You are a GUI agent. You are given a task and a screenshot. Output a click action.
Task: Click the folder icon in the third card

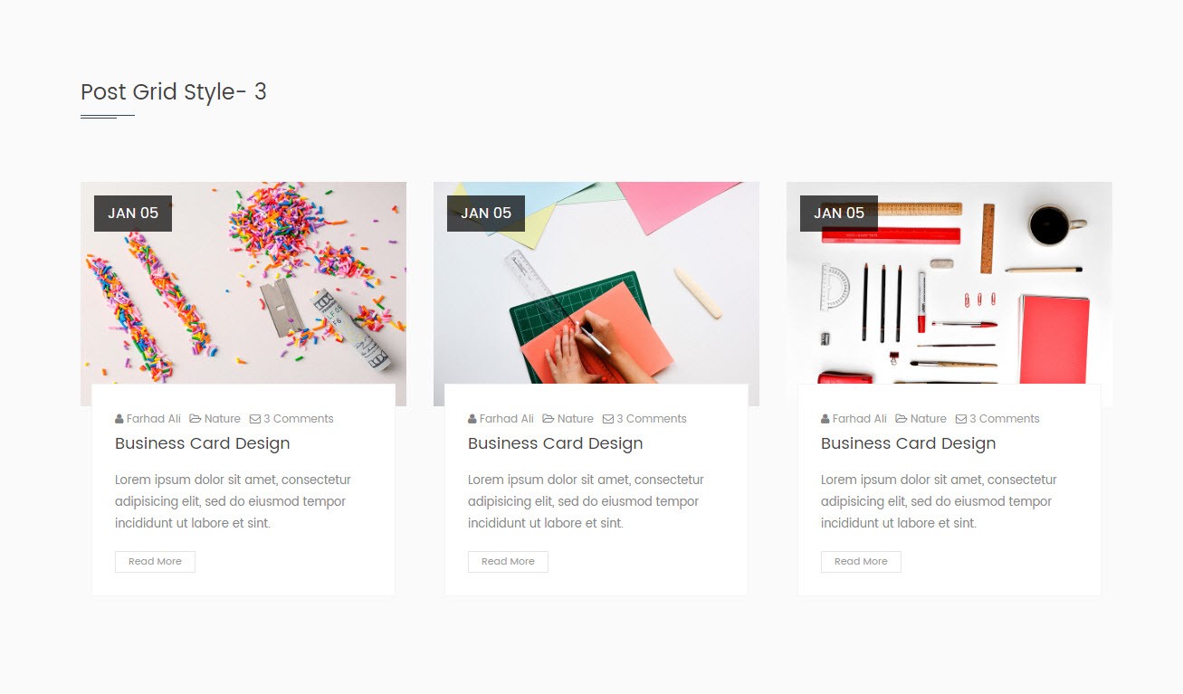click(x=902, y=419)
